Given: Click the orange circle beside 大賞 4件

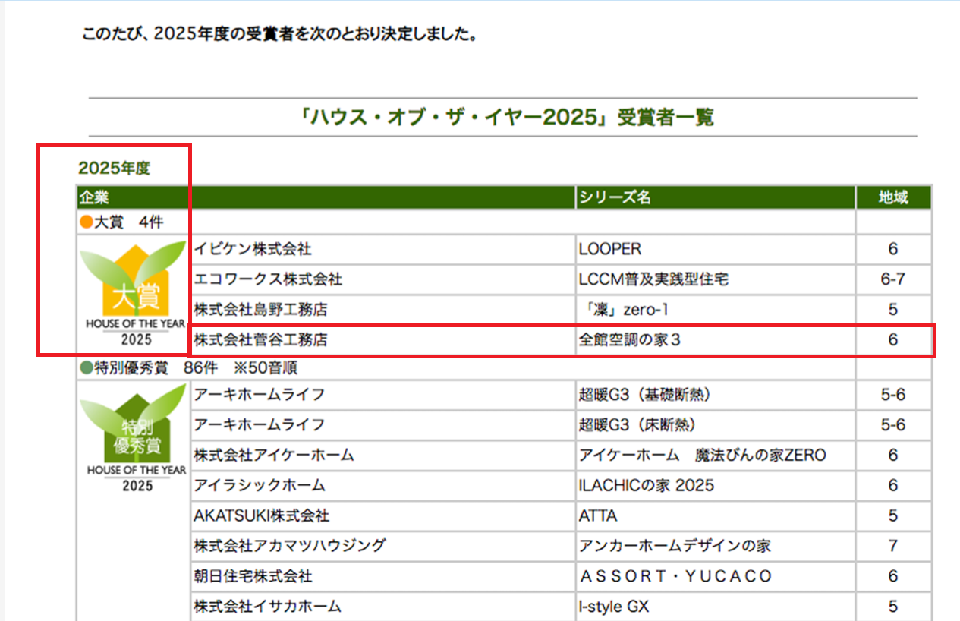Looking at the screenshot, I should (85, 222).
